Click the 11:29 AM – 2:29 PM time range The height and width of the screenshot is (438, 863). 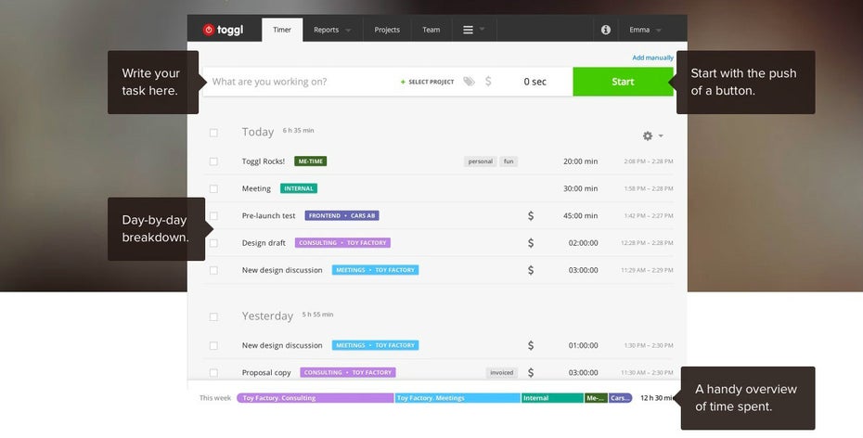click(x=648, y=270)
